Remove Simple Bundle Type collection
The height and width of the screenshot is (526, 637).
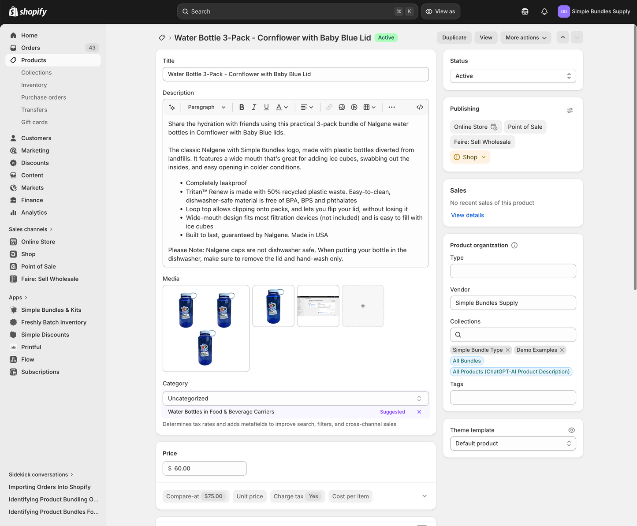(508, 350)
